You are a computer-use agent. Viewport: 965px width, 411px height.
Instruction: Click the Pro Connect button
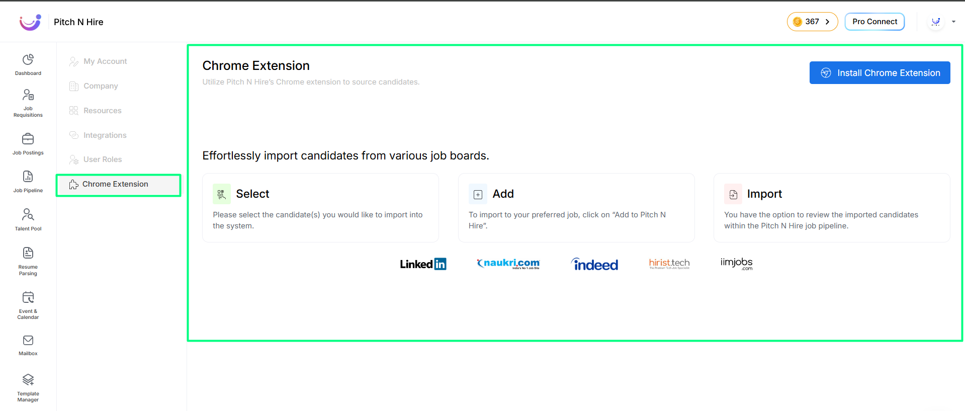point(874,22)
